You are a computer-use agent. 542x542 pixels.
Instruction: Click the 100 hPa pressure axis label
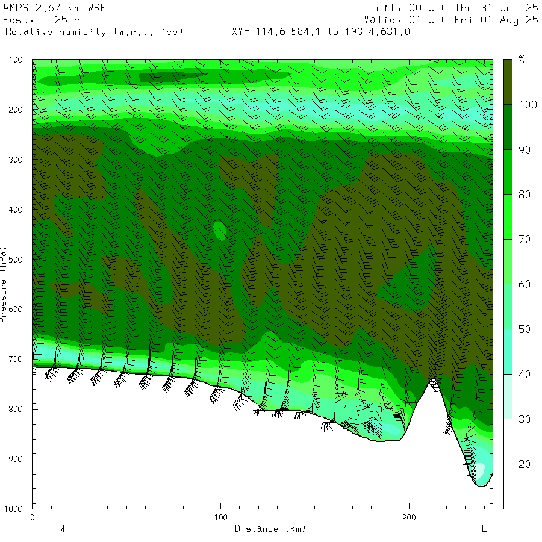(x=16, y=60)
